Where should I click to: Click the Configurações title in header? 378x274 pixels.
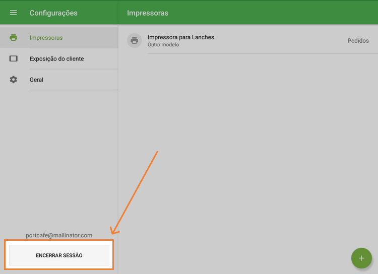(53, 13)
